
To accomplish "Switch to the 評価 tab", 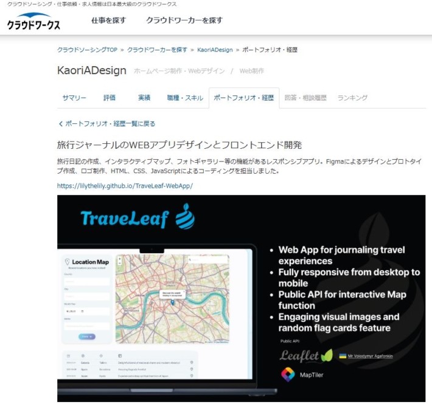I will click(x=110, y=98).
